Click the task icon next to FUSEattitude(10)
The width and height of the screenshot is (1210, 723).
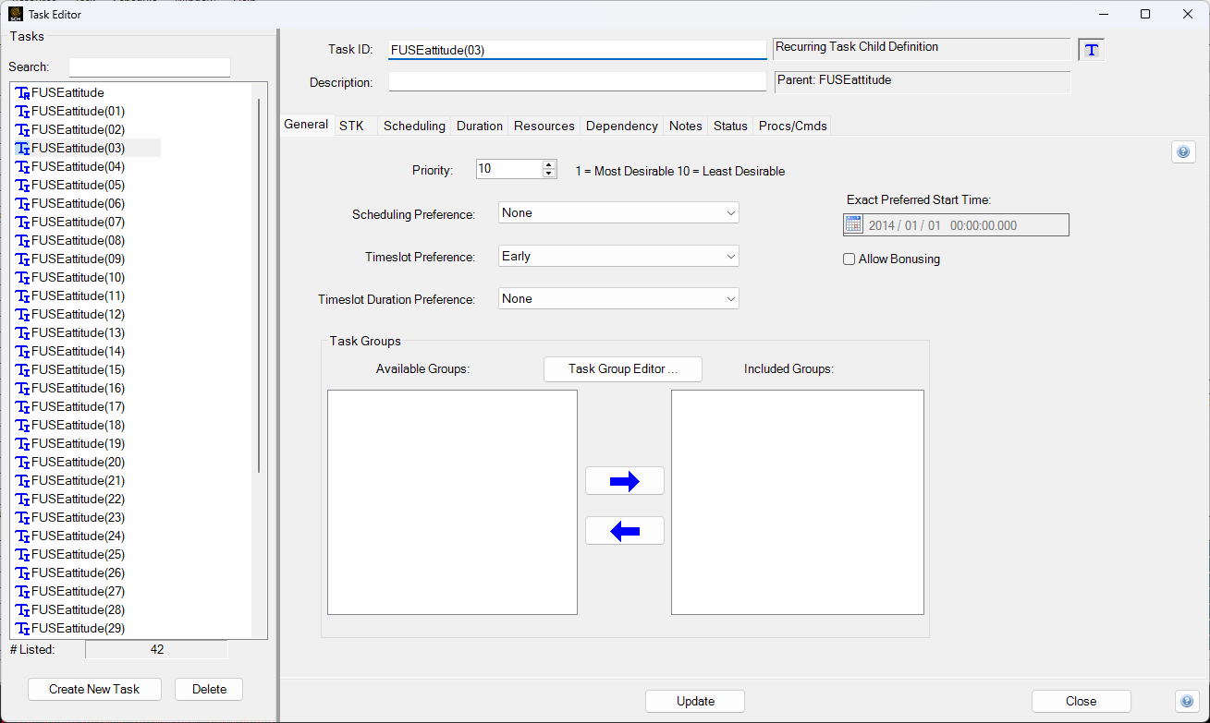(x=23, y=277)
